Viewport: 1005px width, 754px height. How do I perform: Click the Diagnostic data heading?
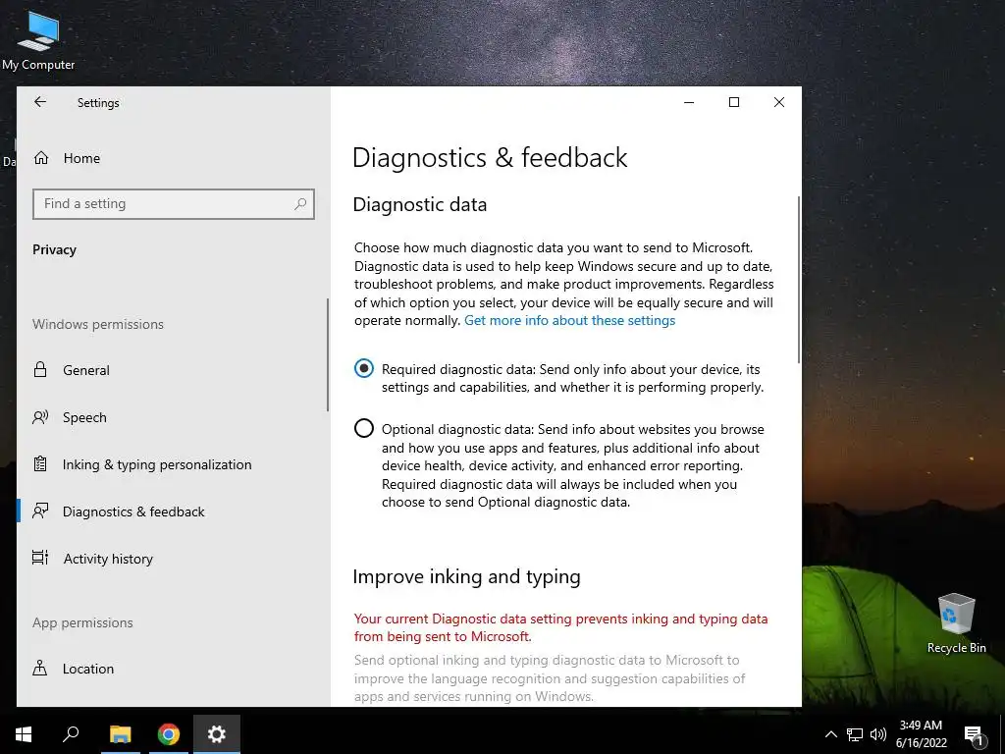coord(420,204)
